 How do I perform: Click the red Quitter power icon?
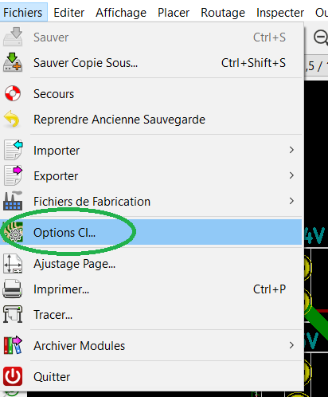click(x=13, y=376)
